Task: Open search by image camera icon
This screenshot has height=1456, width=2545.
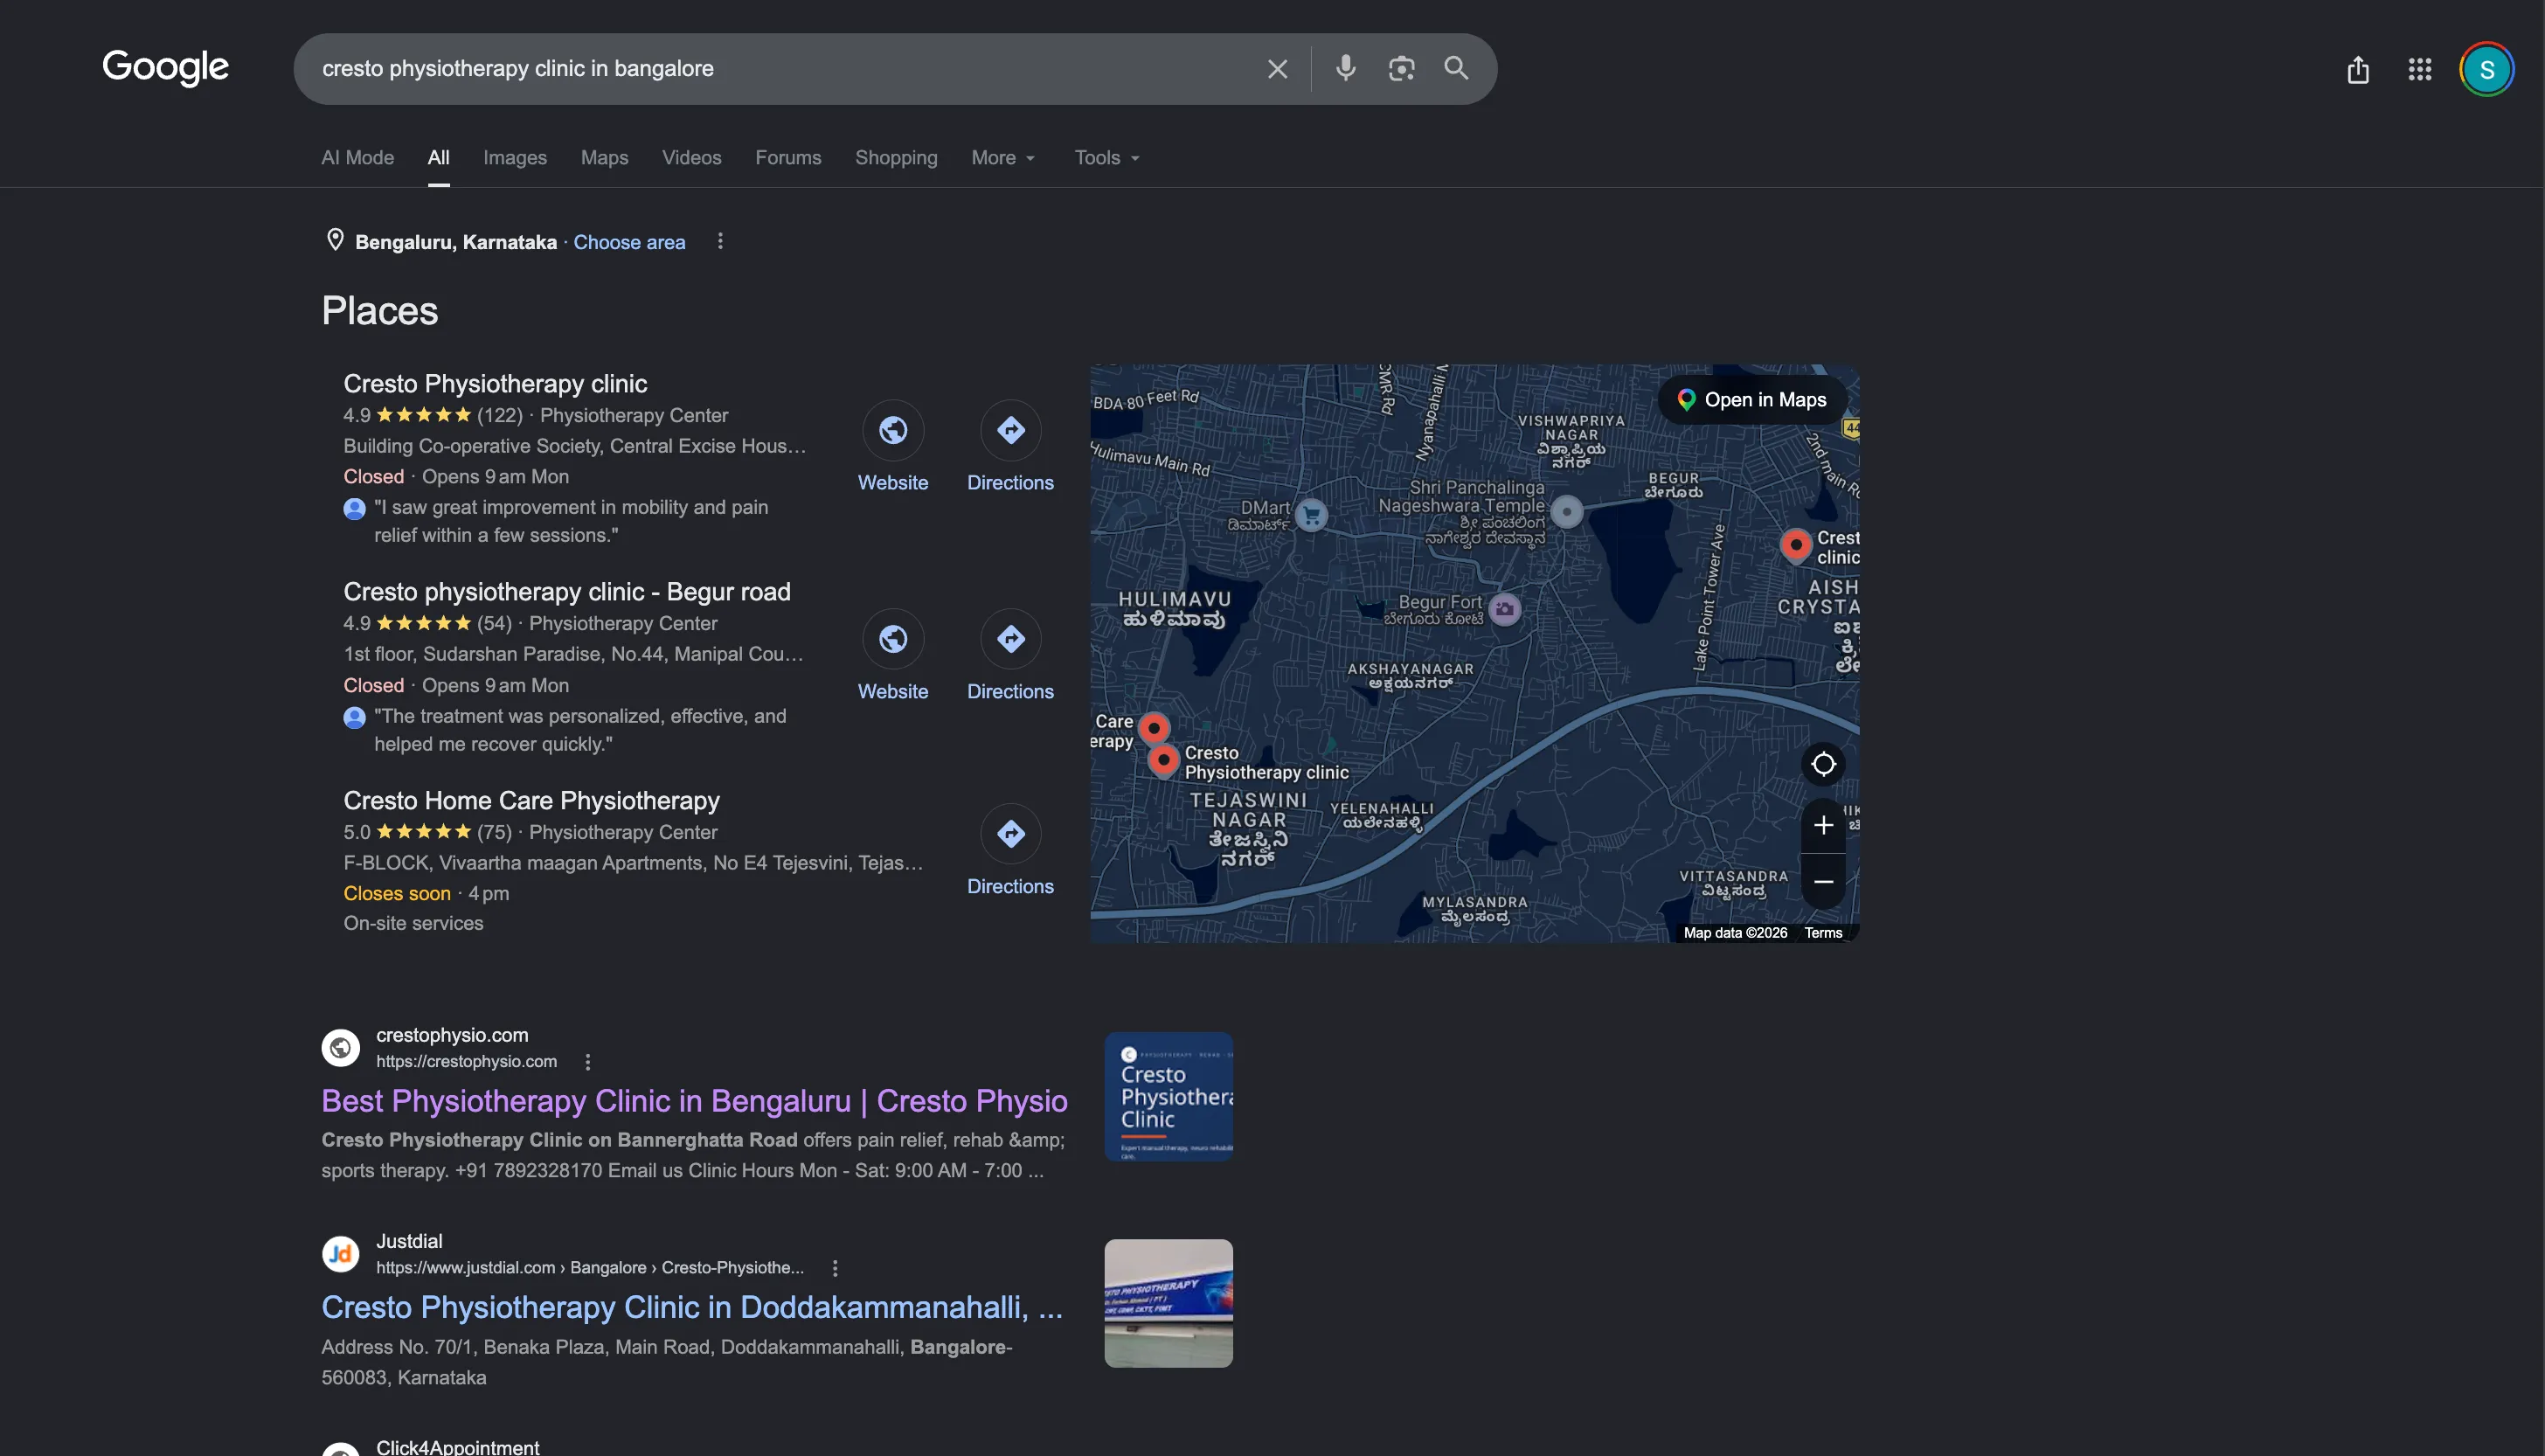Action: pos(1401,68)
